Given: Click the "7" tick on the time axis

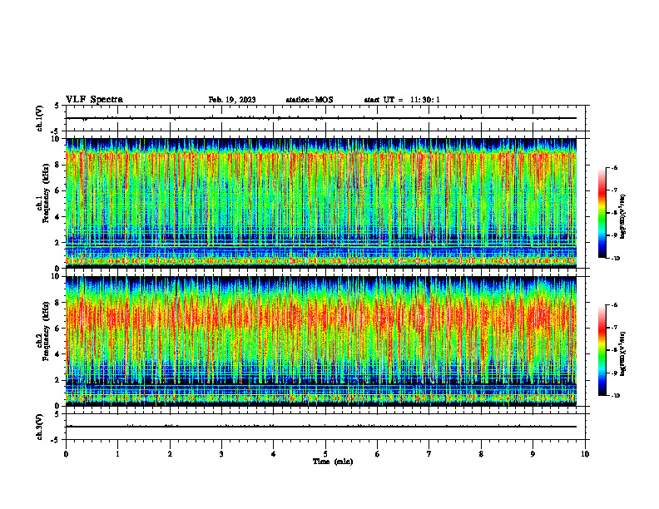Looking at the screenshot, I should pos(429,454).
